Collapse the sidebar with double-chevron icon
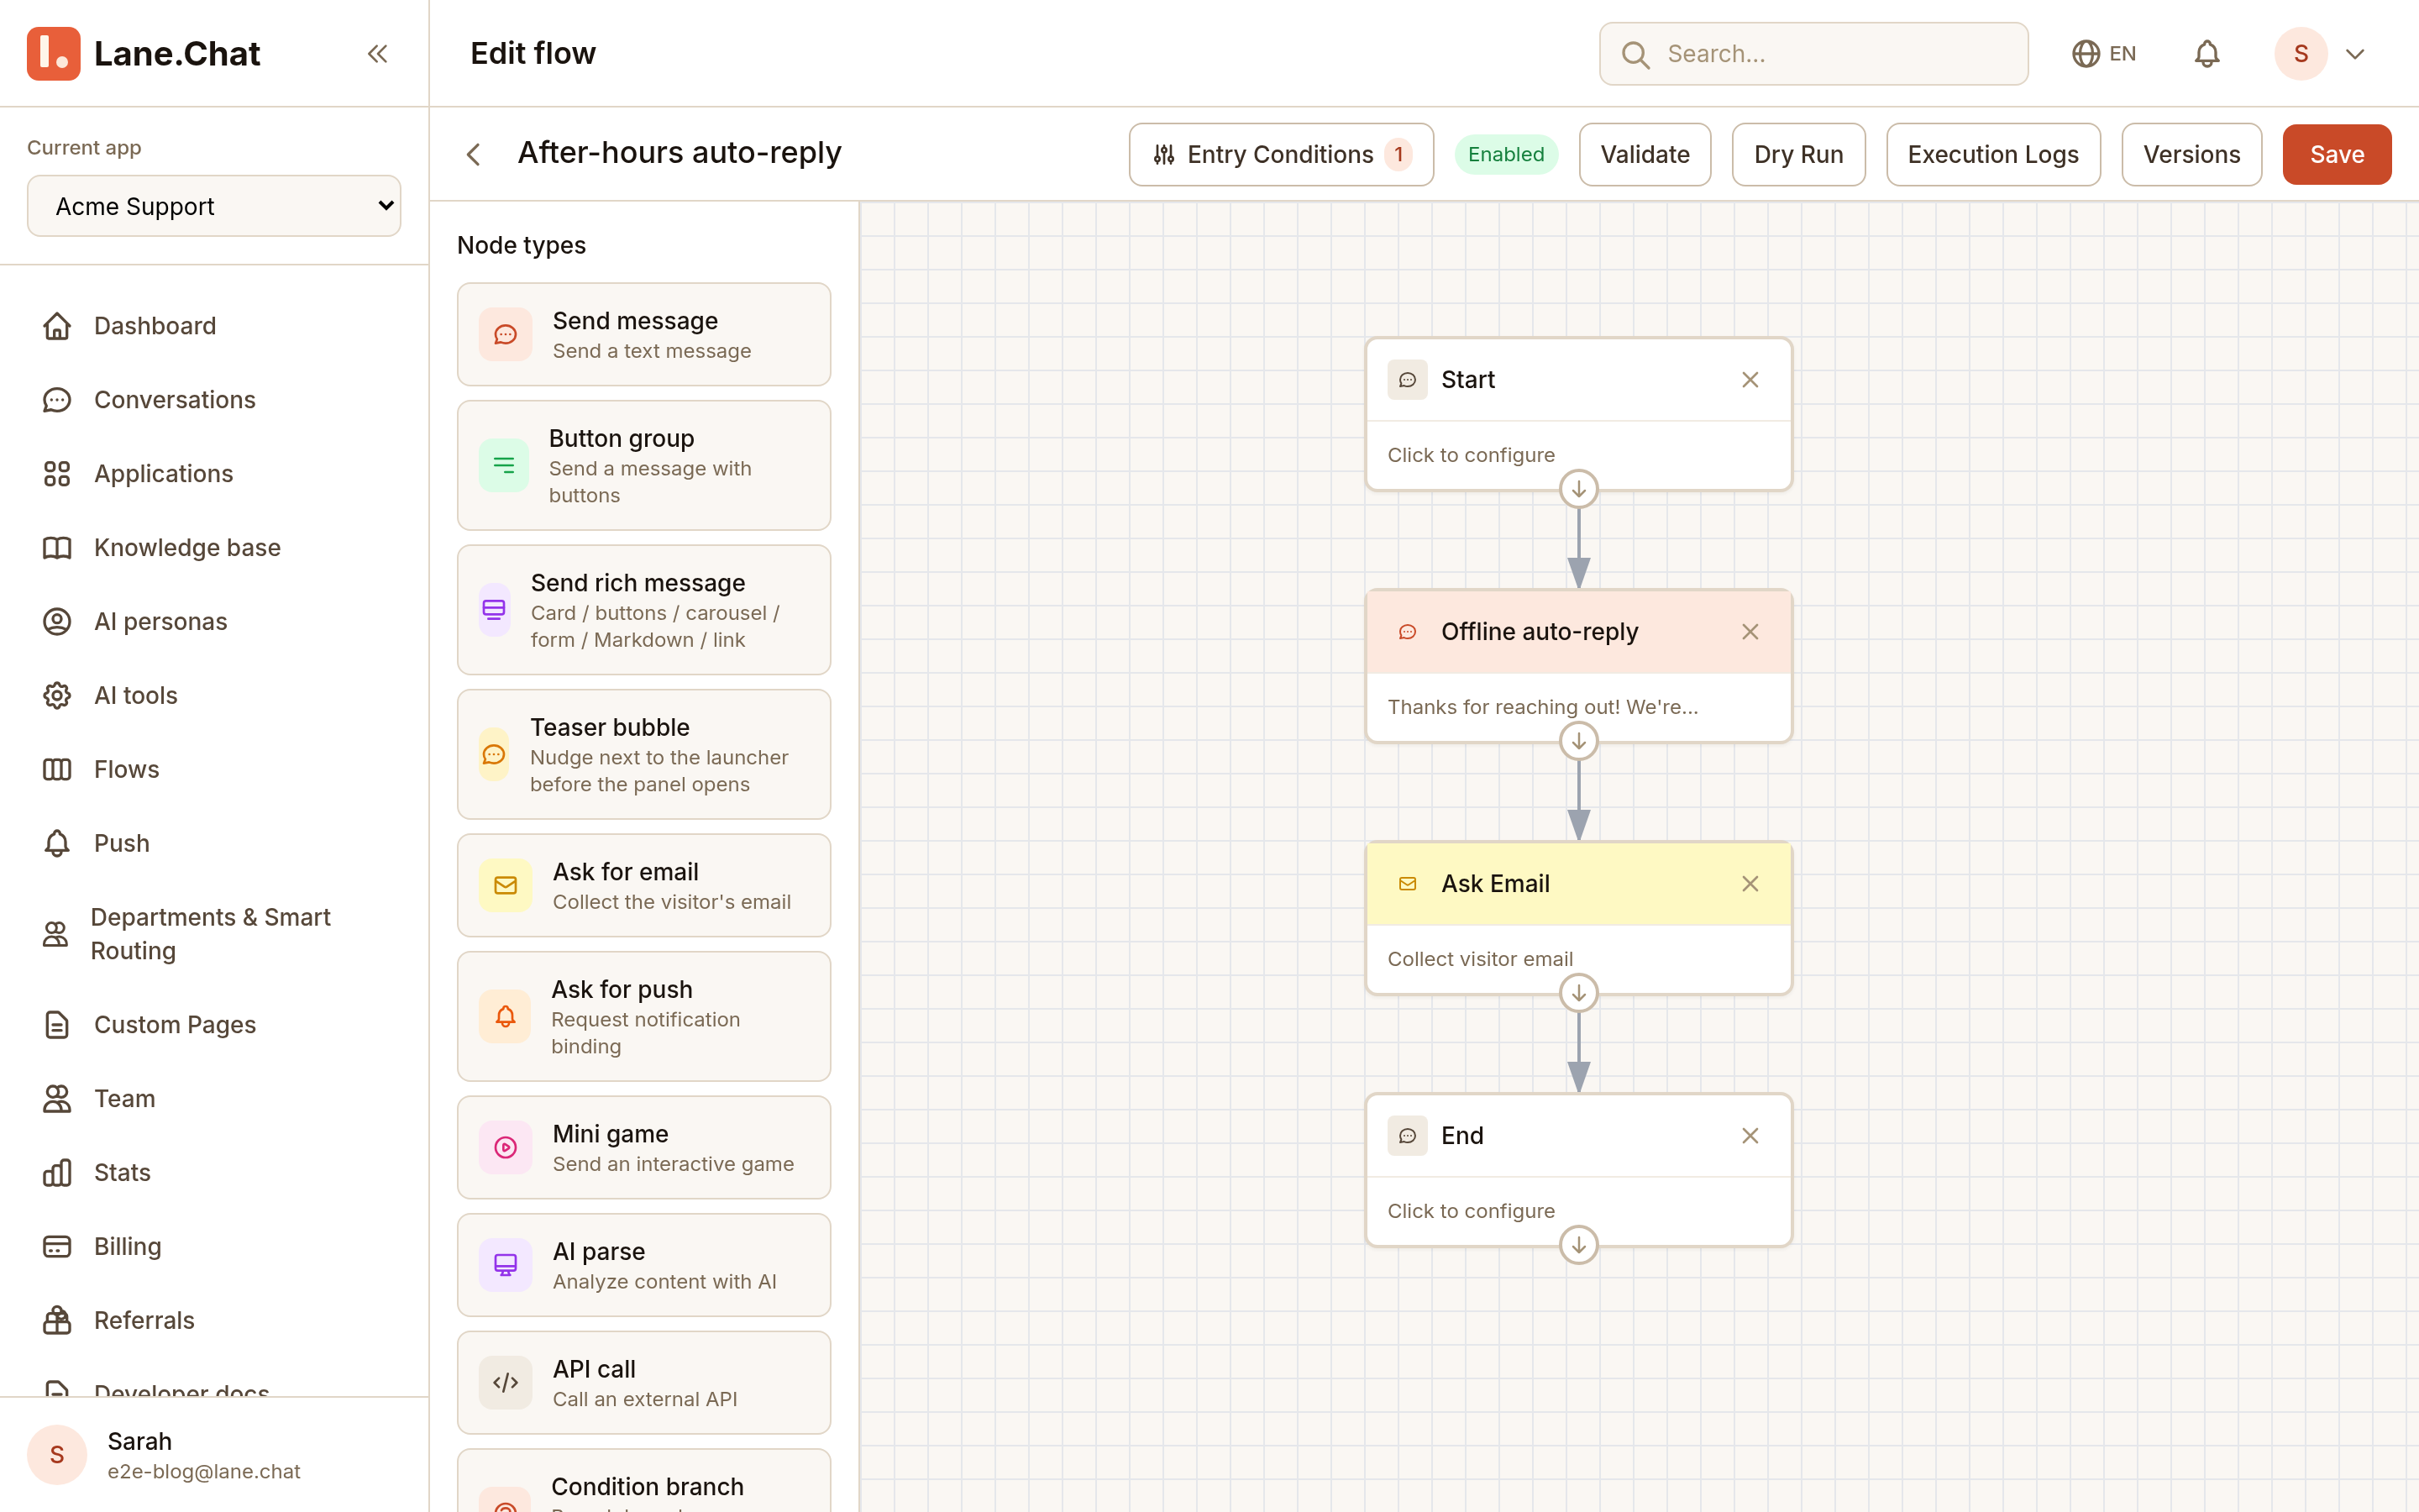The image size is (2419, 1512). click(377, 53)
